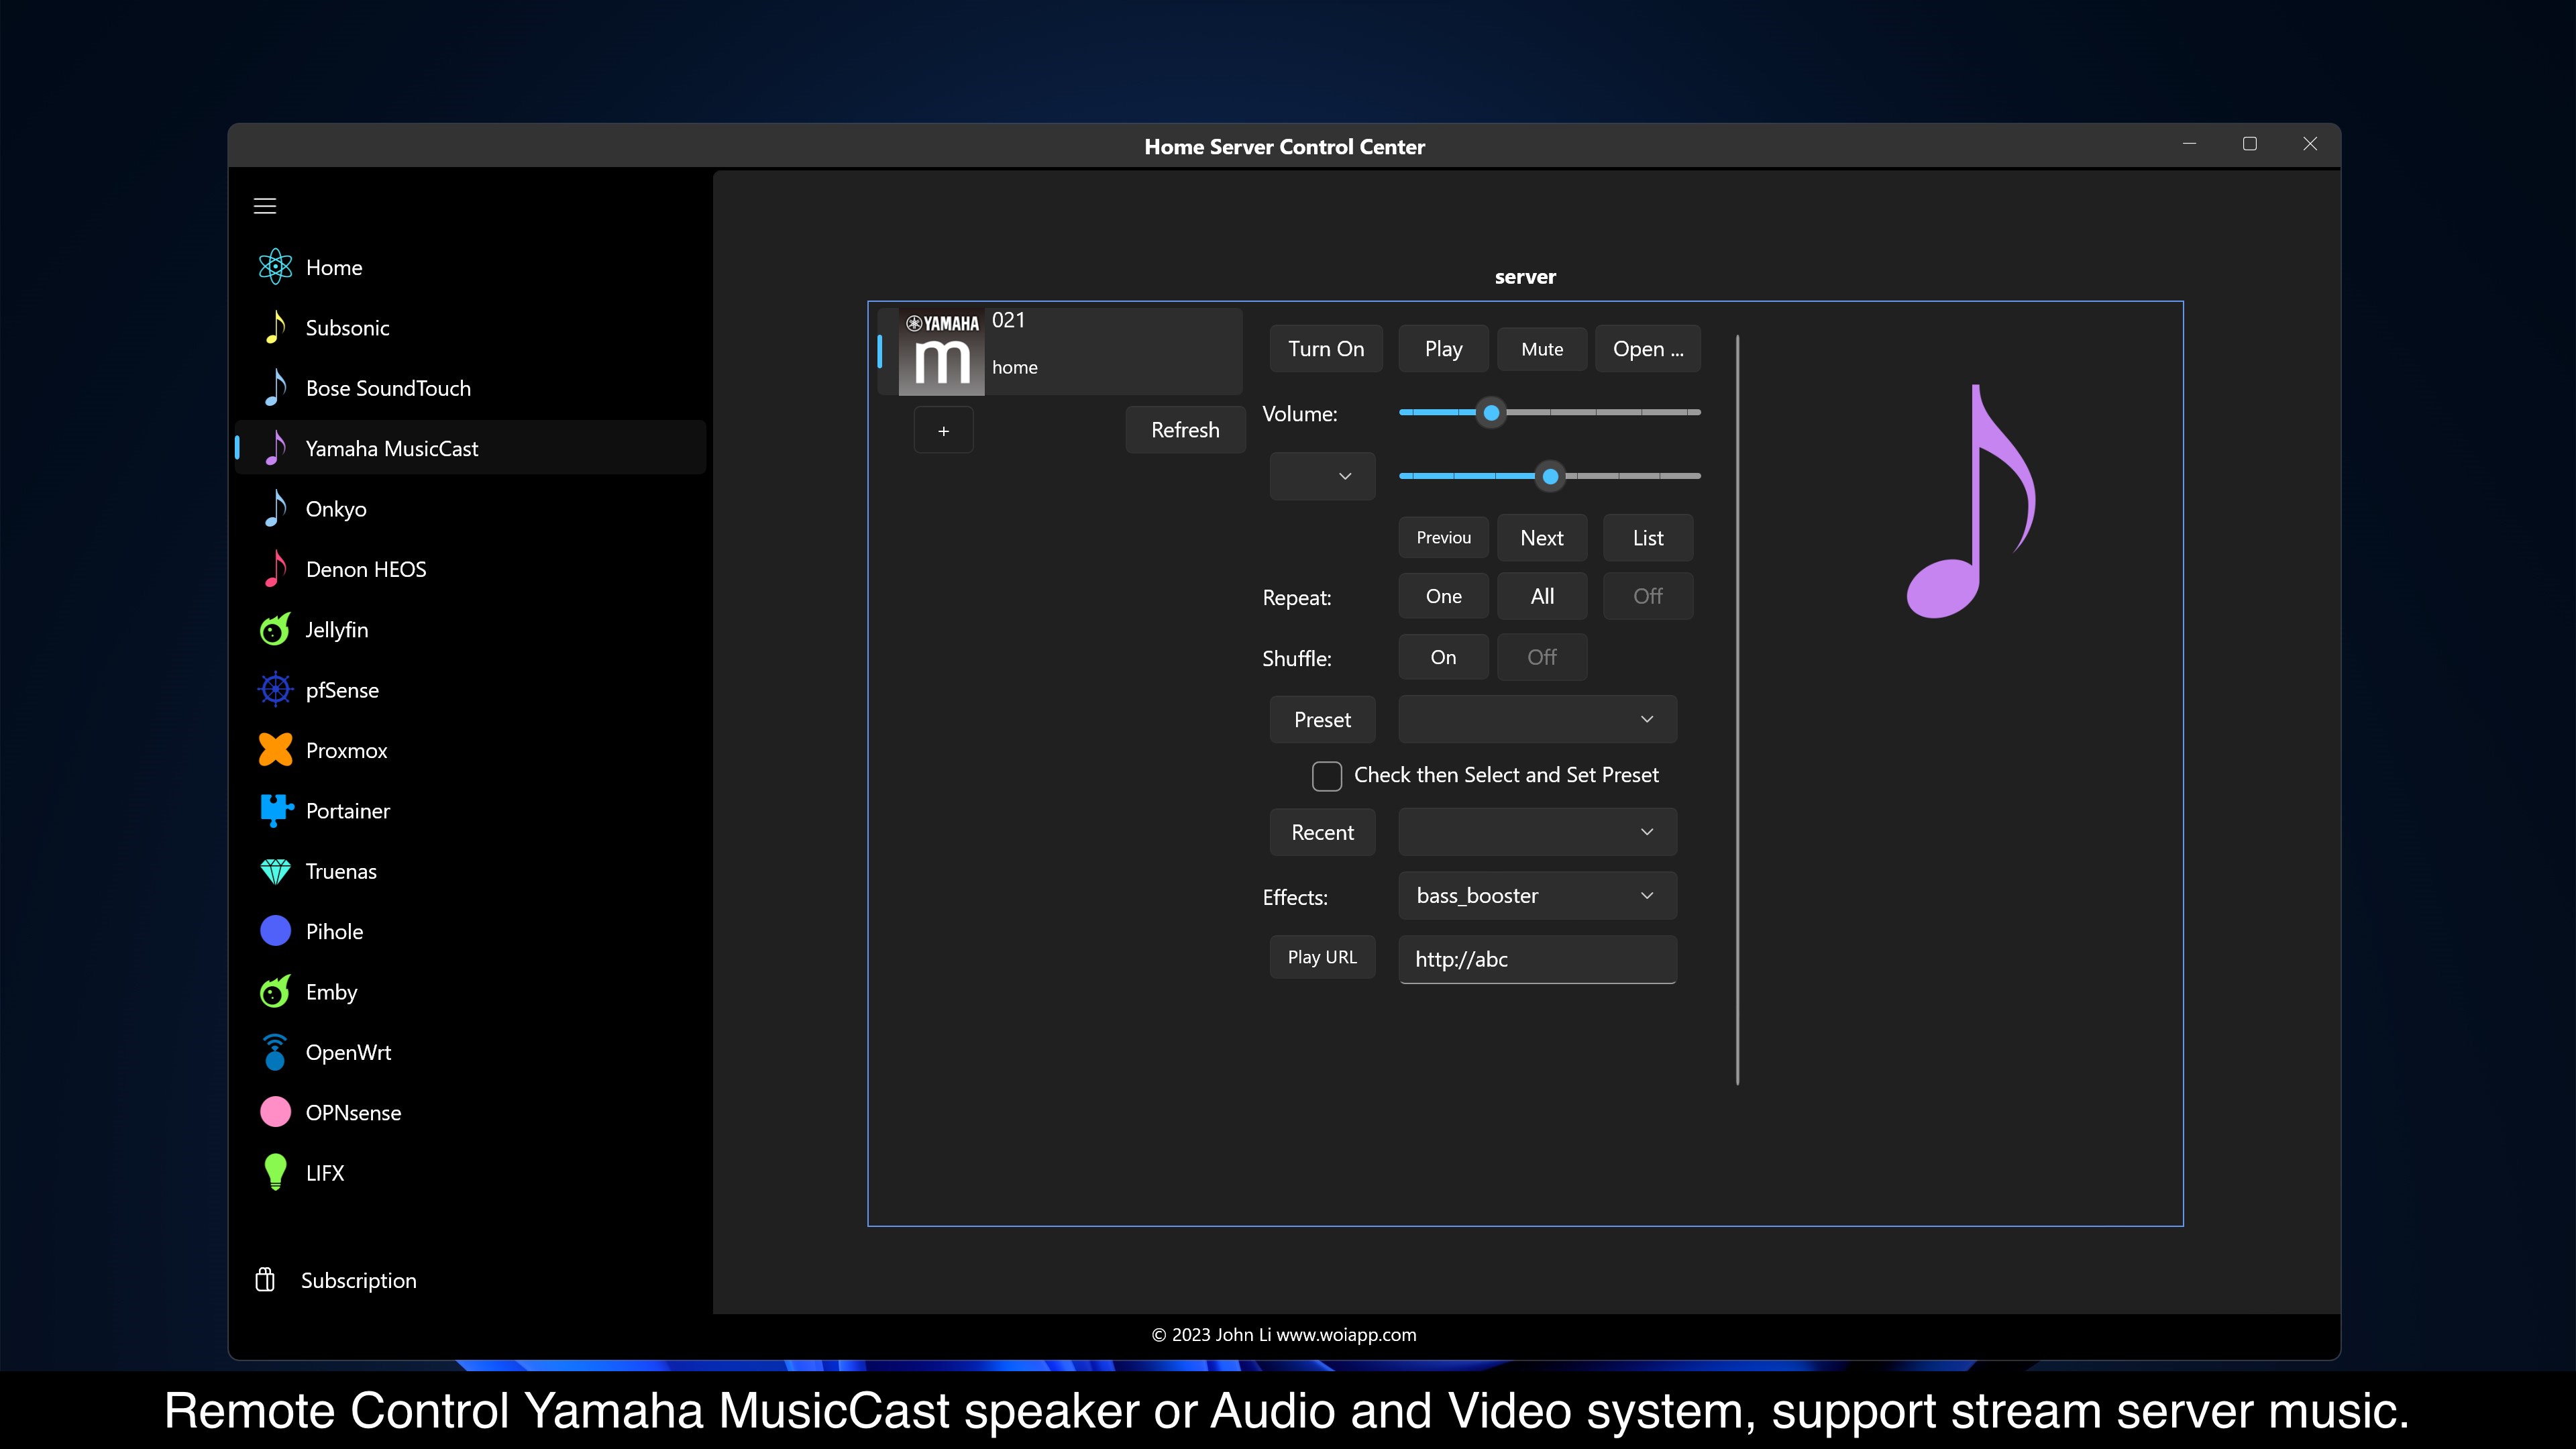
Task: Click the Subscription bag icon
Action: pos(265,1280)
